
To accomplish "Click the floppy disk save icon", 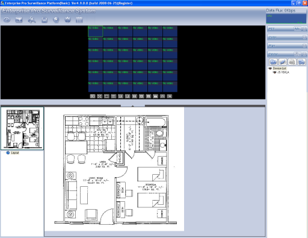I will (x=45, y=20).
